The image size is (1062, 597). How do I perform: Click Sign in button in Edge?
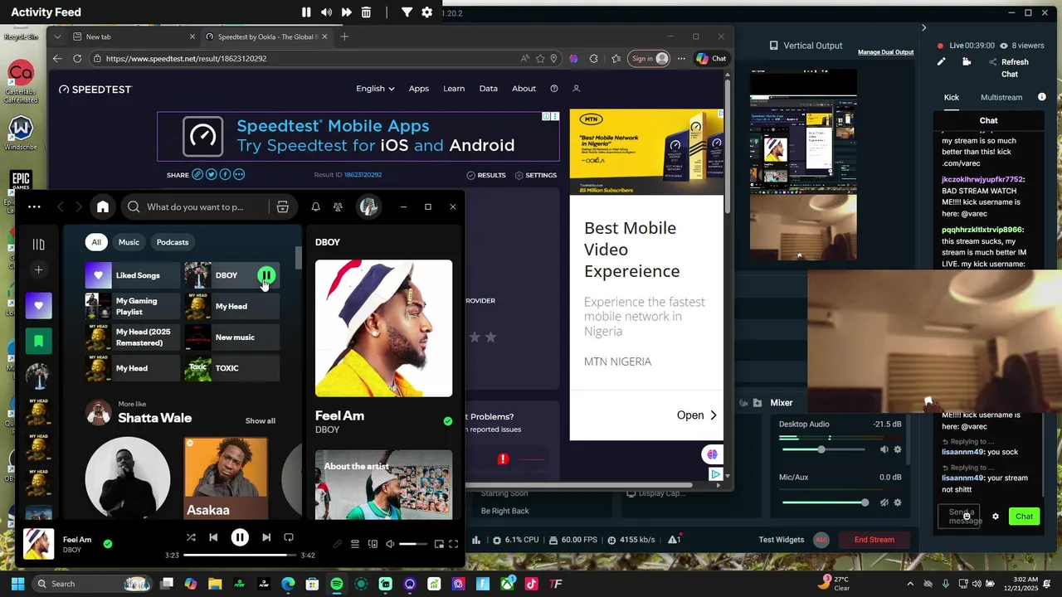(x=650, y=59)
